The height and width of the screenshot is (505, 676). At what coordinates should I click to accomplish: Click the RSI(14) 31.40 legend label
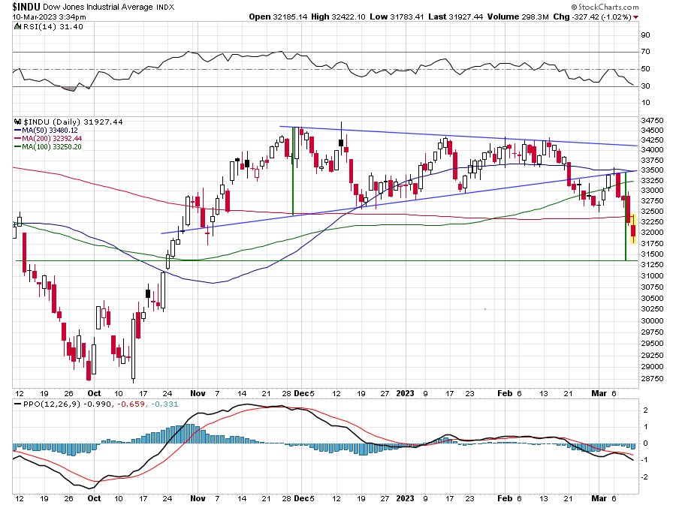coord(53,27)
